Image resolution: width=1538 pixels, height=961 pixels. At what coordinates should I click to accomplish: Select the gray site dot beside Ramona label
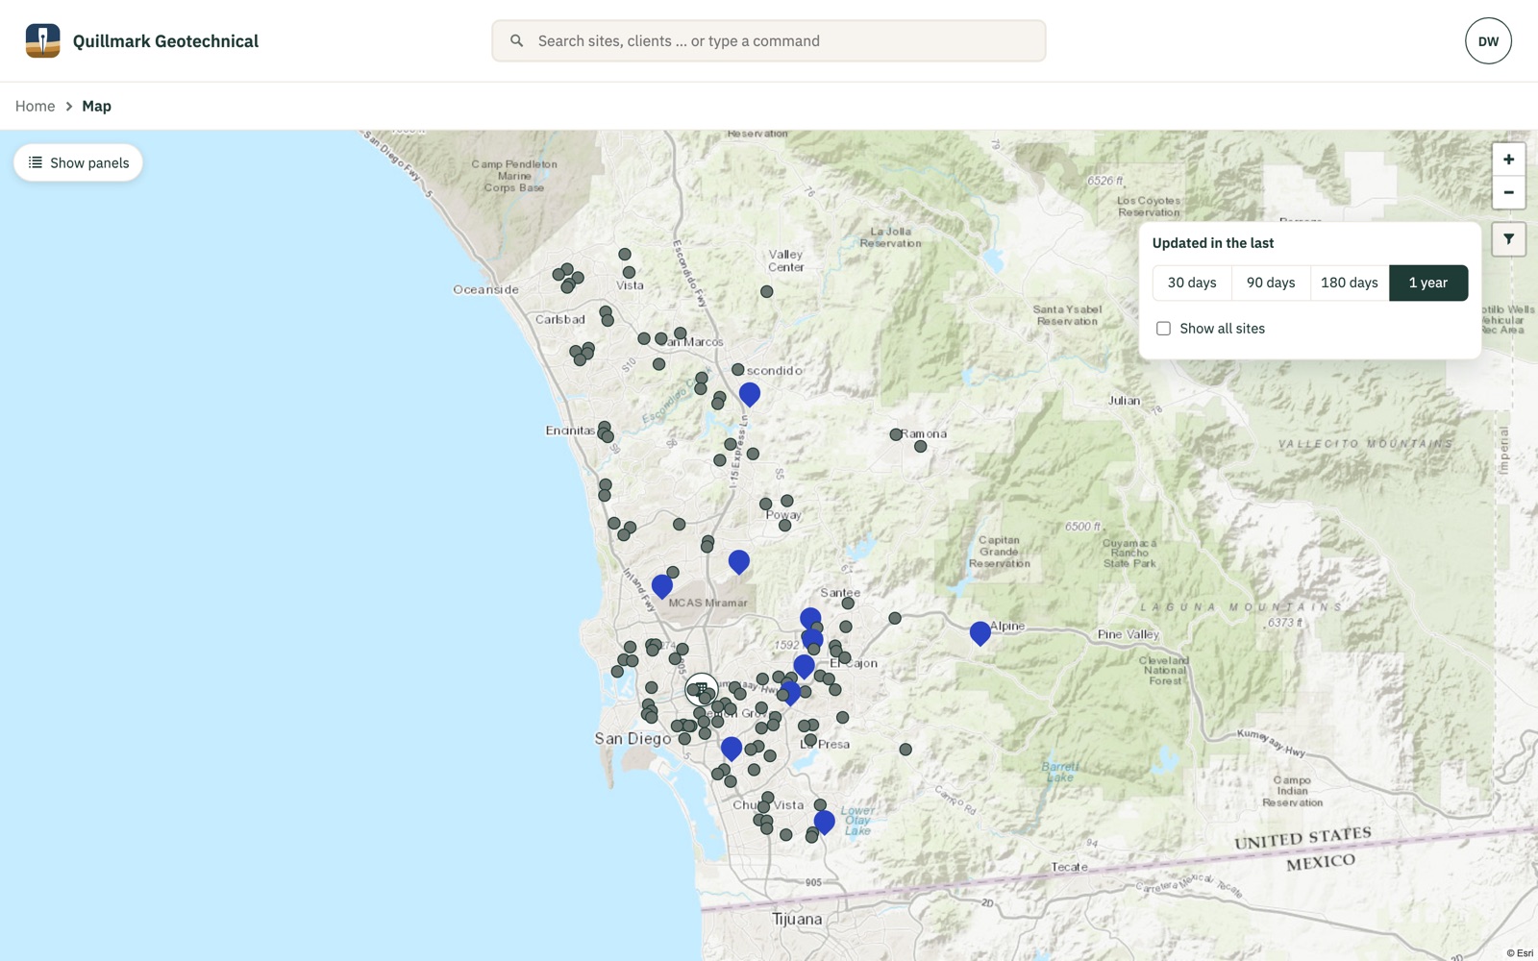[896, 434]
